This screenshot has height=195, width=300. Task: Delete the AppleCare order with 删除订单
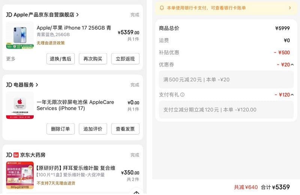tap(60, 129)
